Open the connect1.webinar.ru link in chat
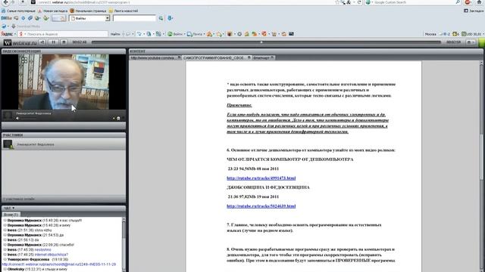 point(59,264)
